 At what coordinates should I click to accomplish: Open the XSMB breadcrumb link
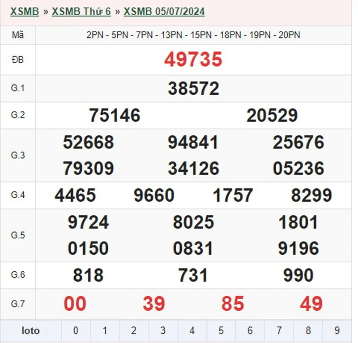click(x=25, y=12)
